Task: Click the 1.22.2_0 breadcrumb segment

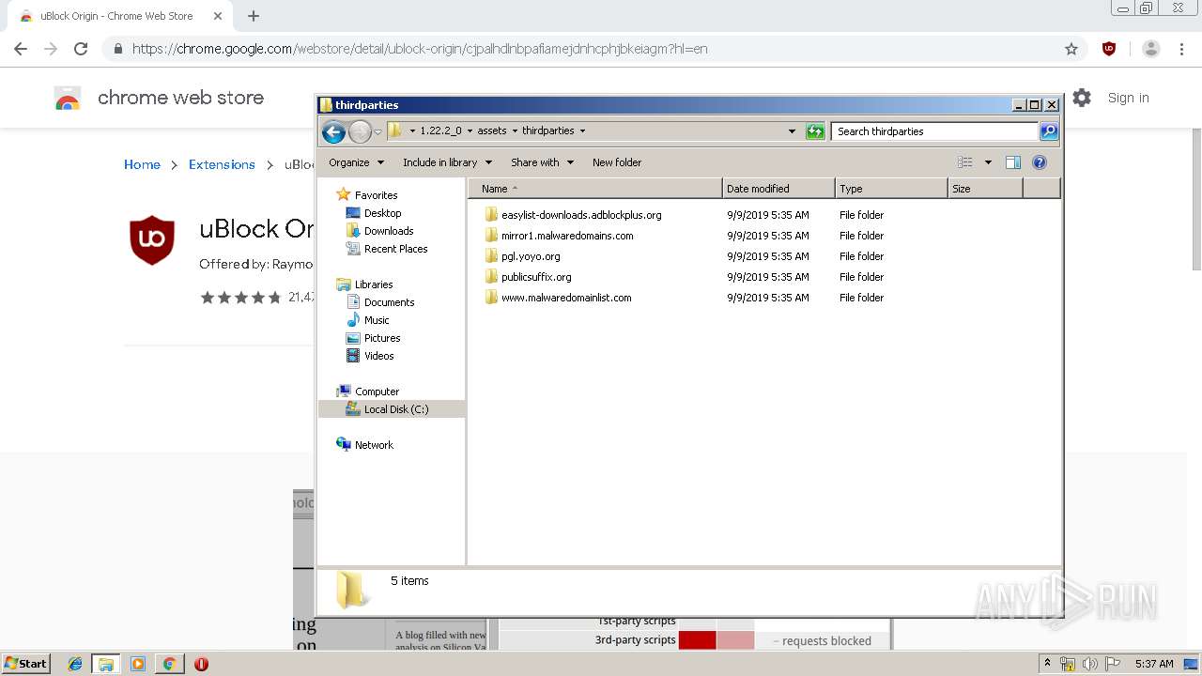Action: click(440, 131)
